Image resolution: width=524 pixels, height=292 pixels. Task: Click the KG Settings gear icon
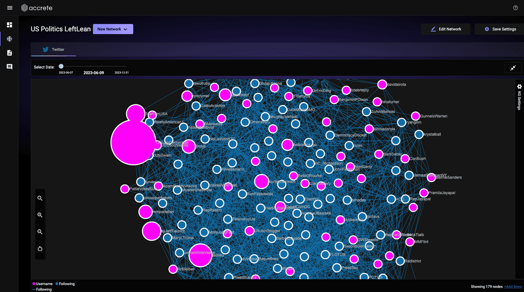point(519,87)
